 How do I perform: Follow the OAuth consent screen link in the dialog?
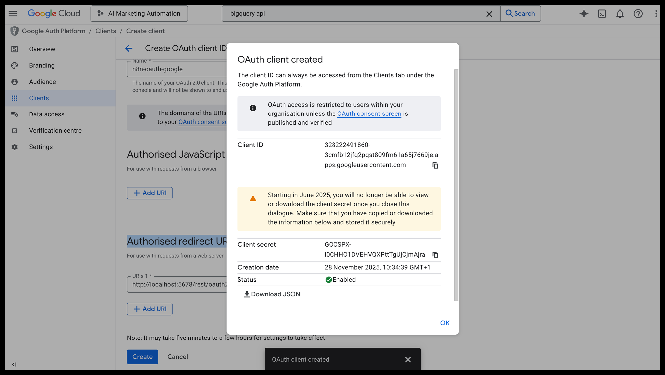369,114
